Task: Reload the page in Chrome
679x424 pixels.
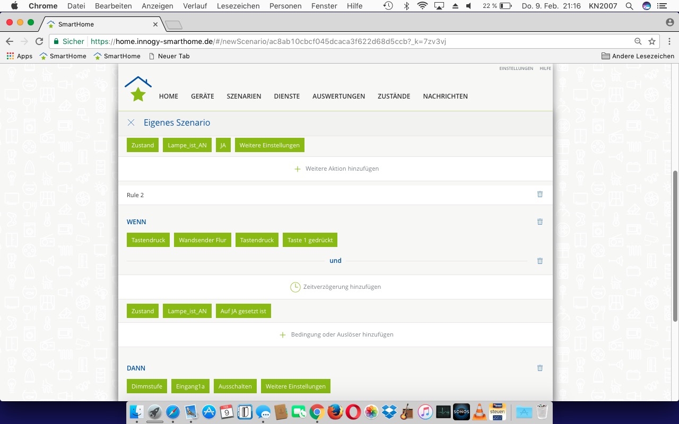Action: pyautogui.click(x=39, y=41)
